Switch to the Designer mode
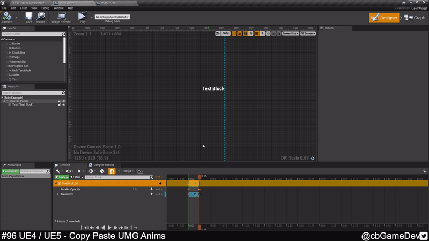Image resolution: width=429 pixels, height=241 pixels. pyautogui.click(x=384, y=18)
